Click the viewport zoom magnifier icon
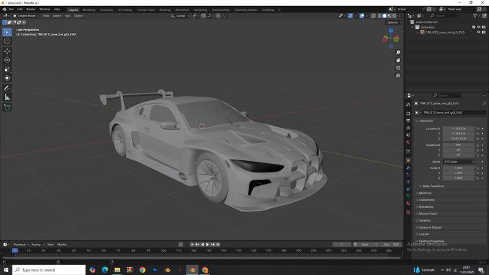 [398, 53]
